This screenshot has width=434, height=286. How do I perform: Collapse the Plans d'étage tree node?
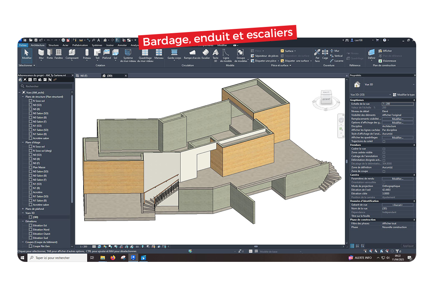(23, 142)
